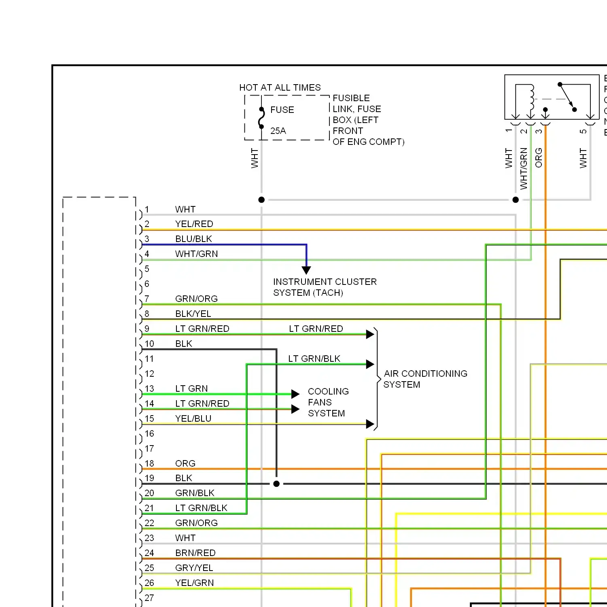607x607 pixels.
Task: Click the AIR CONDITIONING SYSTEM label
Action: tap(425, 379)
